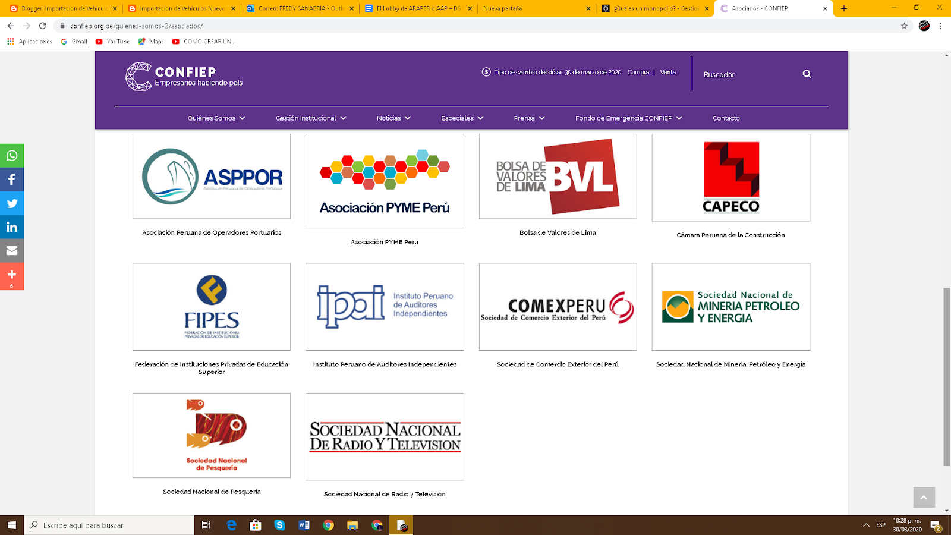This screenshot has width=951, height=535.
Task: Click the browser address bar
Action: (475, 26)
